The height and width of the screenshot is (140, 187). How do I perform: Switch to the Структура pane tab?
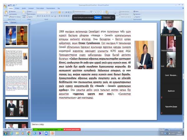[x=13, y=22]
